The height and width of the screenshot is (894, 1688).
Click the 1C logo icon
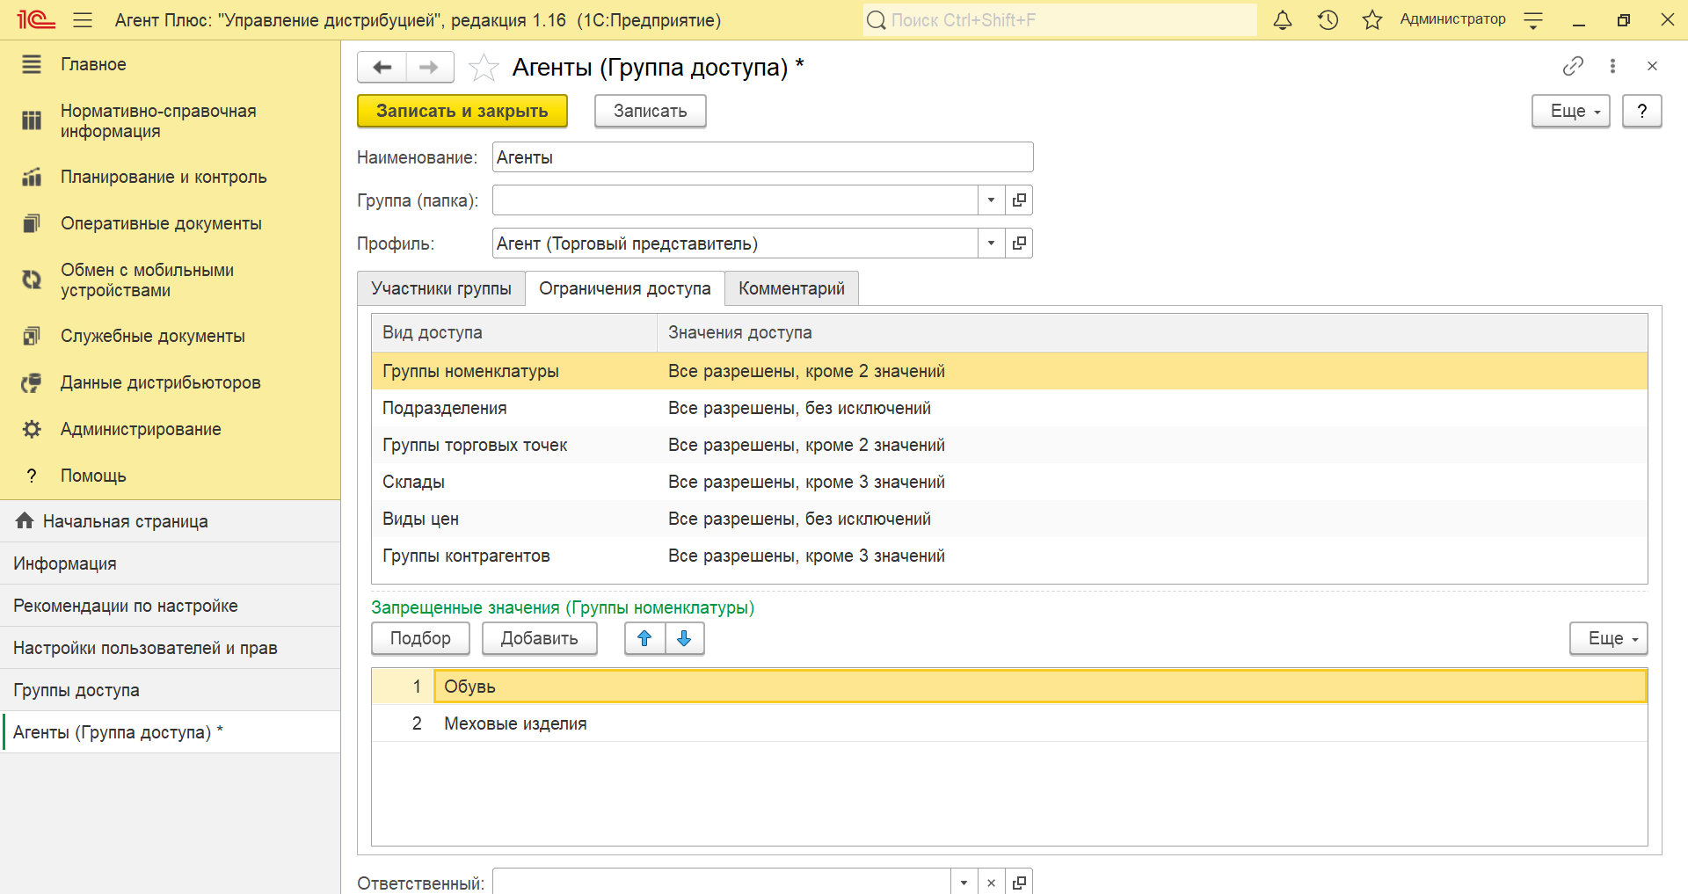36,19
